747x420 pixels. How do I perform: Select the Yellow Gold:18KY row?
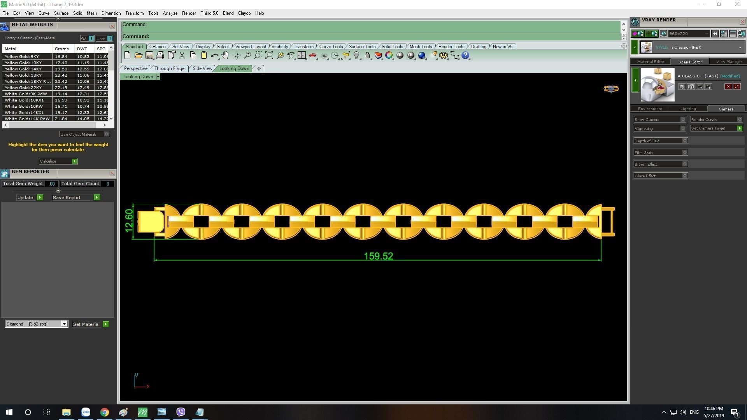point(55,75)
